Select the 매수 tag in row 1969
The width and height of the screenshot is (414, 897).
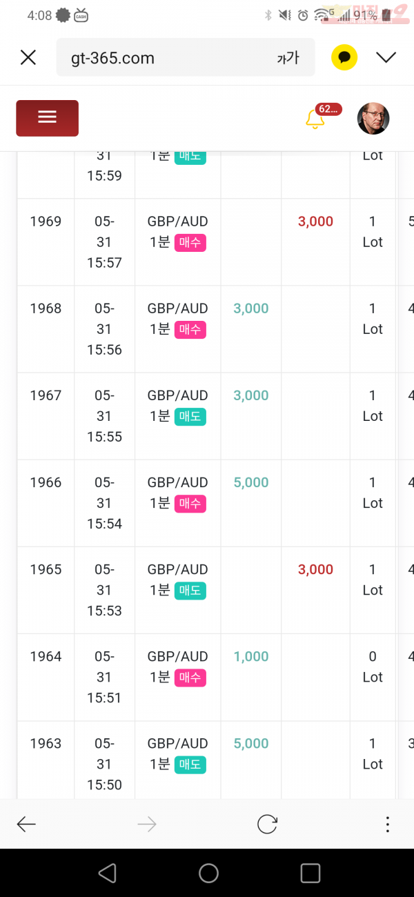pyautogui.click(x=190, y=243)
